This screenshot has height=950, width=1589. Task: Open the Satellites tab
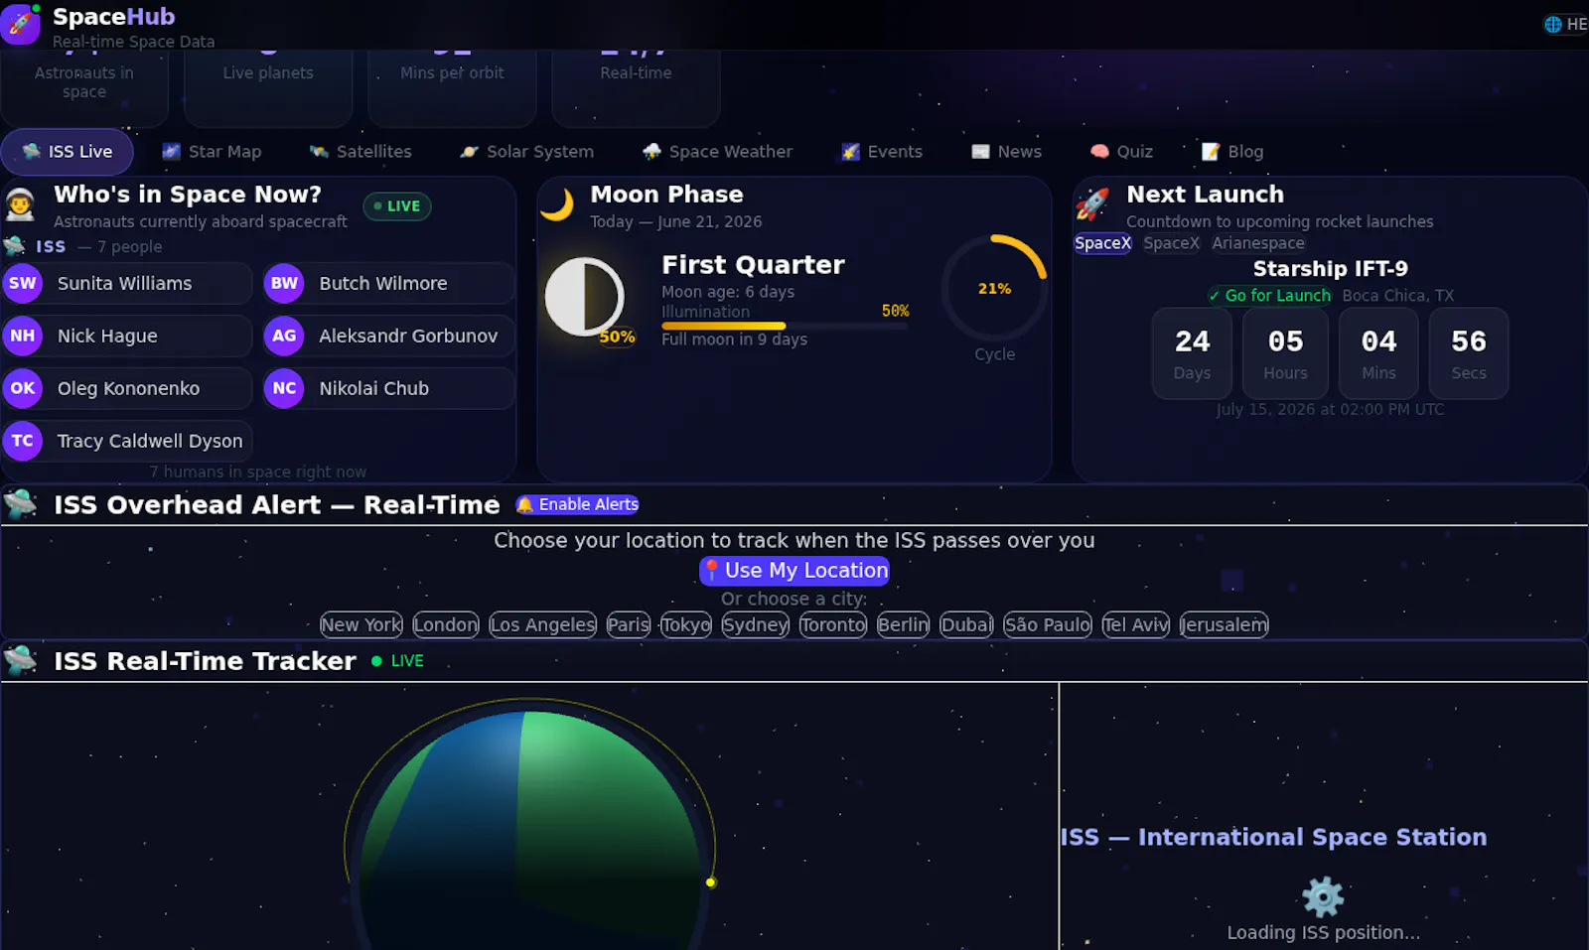[x=361, y=152]
